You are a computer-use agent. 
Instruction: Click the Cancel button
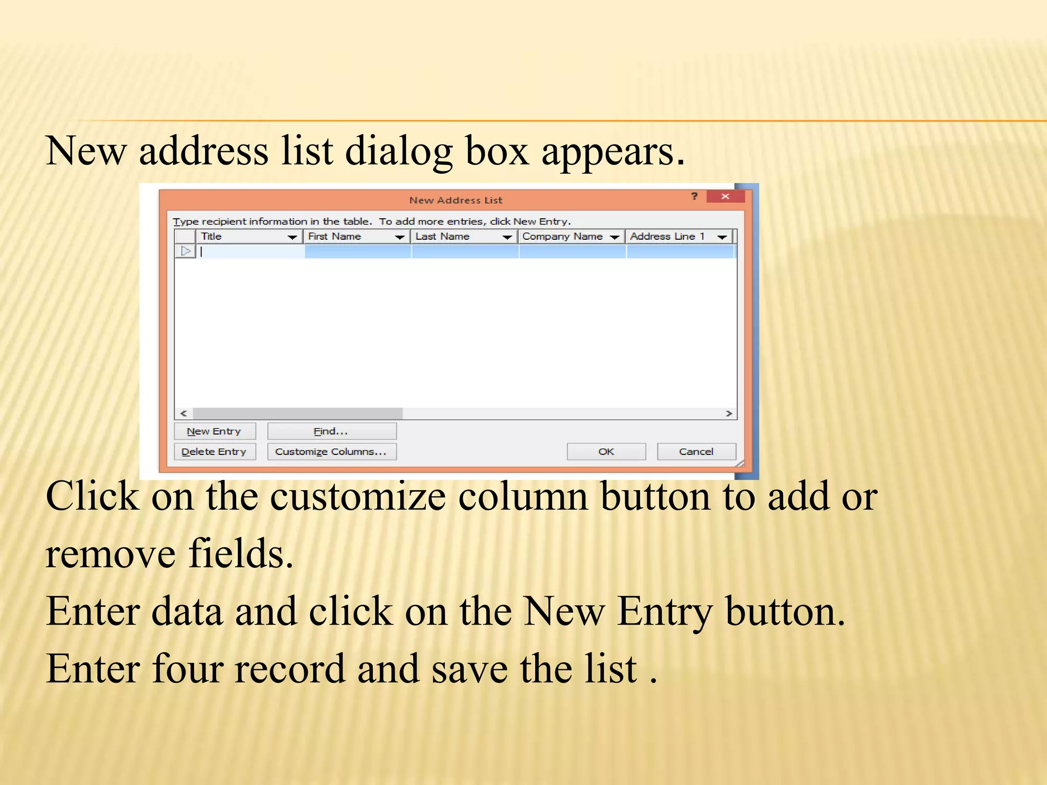pyautogui.click(x=696, y=452)
